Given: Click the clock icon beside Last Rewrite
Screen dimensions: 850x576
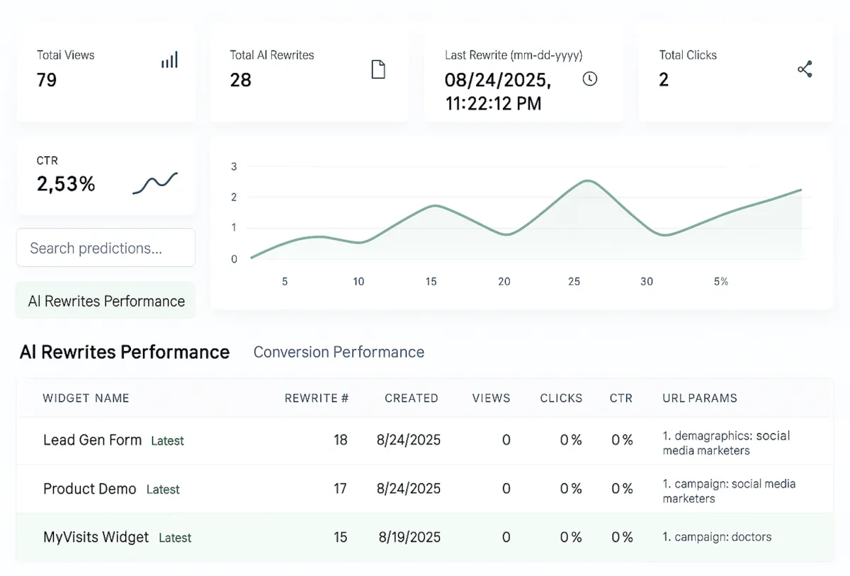Looking at the screenshot, I should 589,79.
